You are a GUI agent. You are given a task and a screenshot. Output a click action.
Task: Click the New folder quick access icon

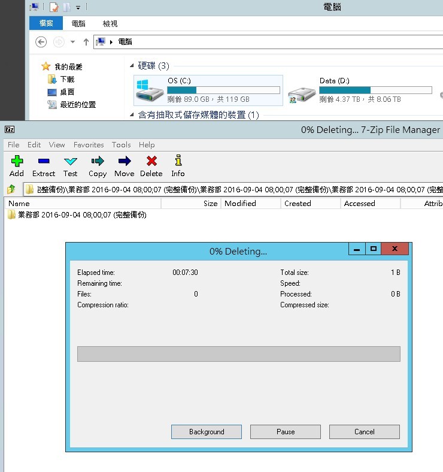pos(67,7)
